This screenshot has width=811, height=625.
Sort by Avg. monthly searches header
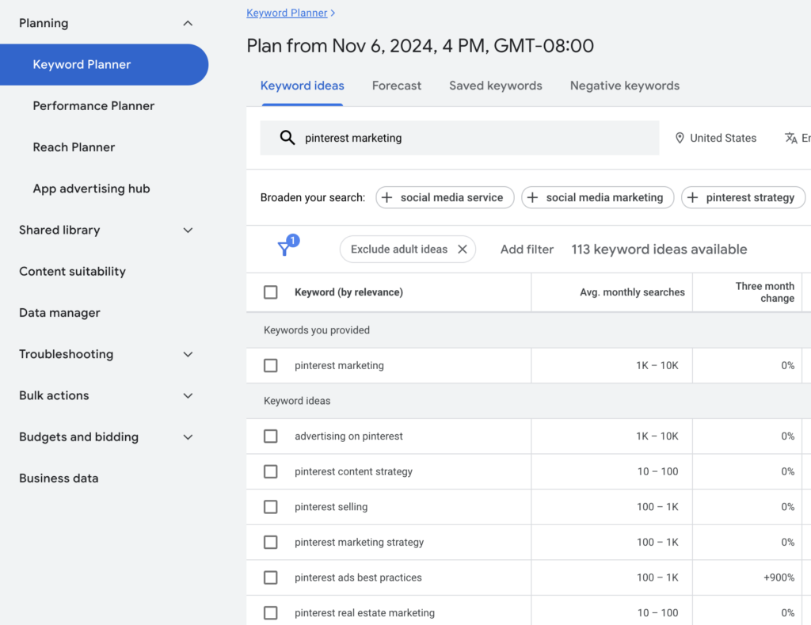[632, 292]
